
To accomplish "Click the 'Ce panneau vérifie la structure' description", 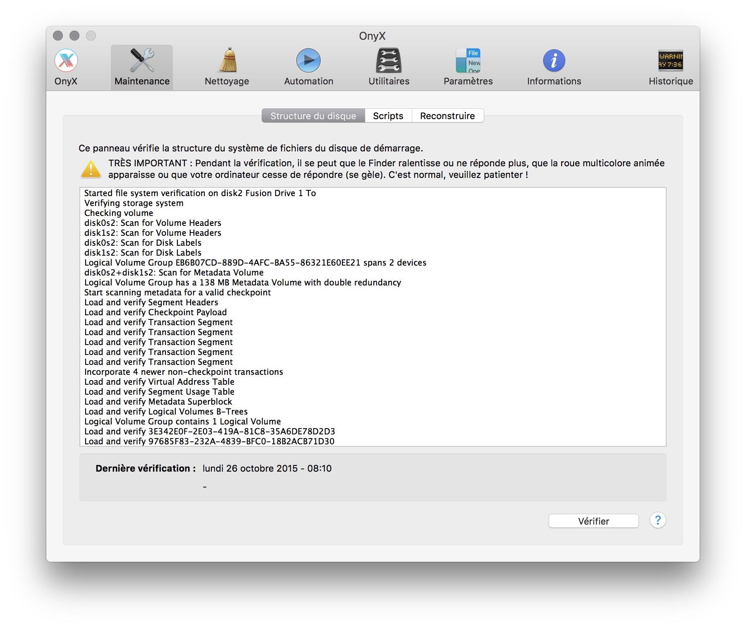I will click(x=251, y=148).
